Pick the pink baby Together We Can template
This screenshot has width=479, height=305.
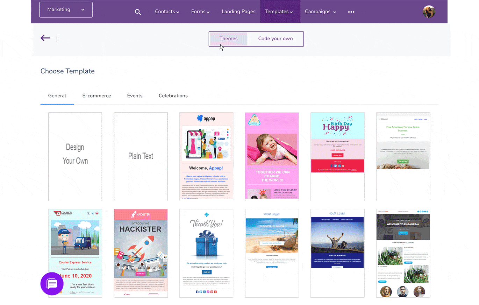(x=272, y=157)
